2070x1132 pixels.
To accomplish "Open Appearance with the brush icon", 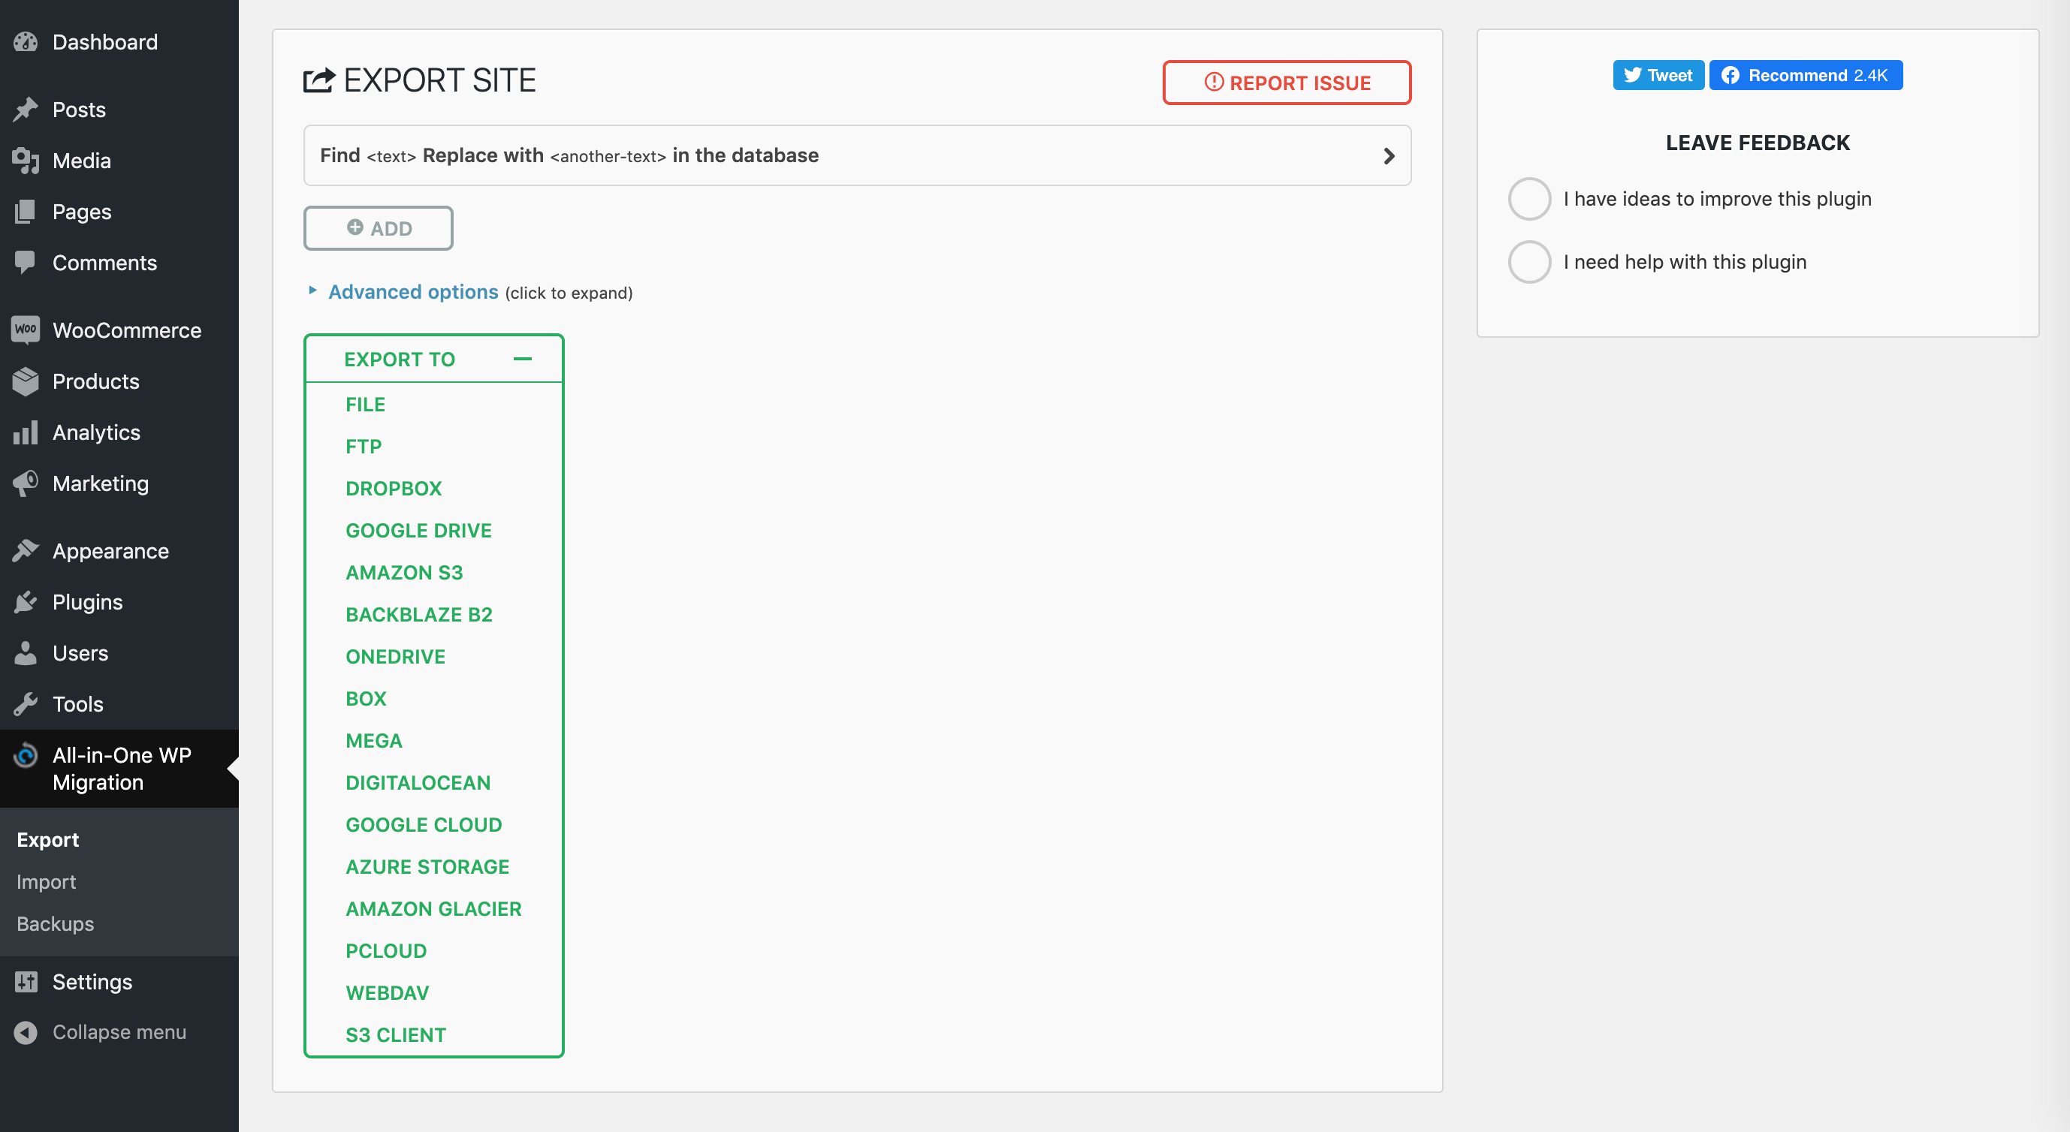I will coord(25,550).
